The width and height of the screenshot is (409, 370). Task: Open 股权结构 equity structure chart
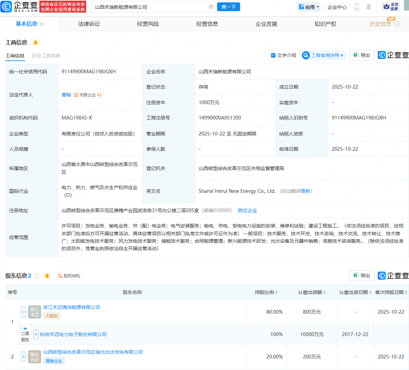(x=69, y=276)
